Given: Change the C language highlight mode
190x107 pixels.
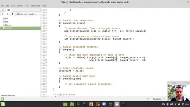Looking at the screenshot, I should 149,99.
